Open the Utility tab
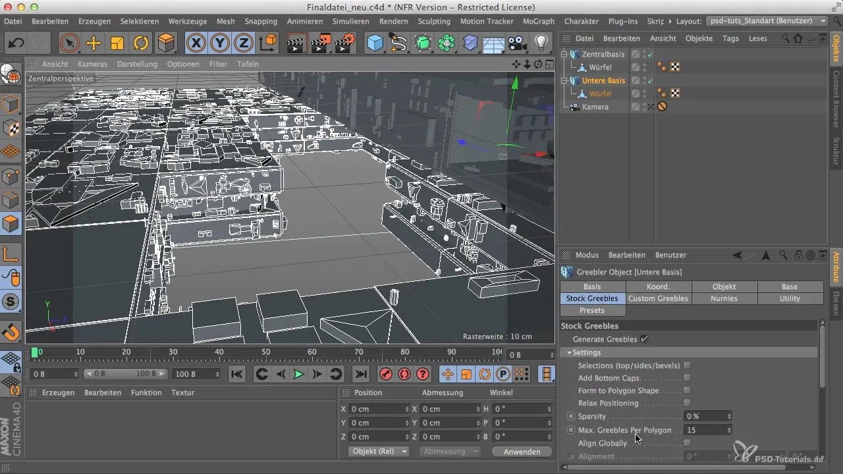The height and width of the screenshot is (474, 843). coord(790,298)
